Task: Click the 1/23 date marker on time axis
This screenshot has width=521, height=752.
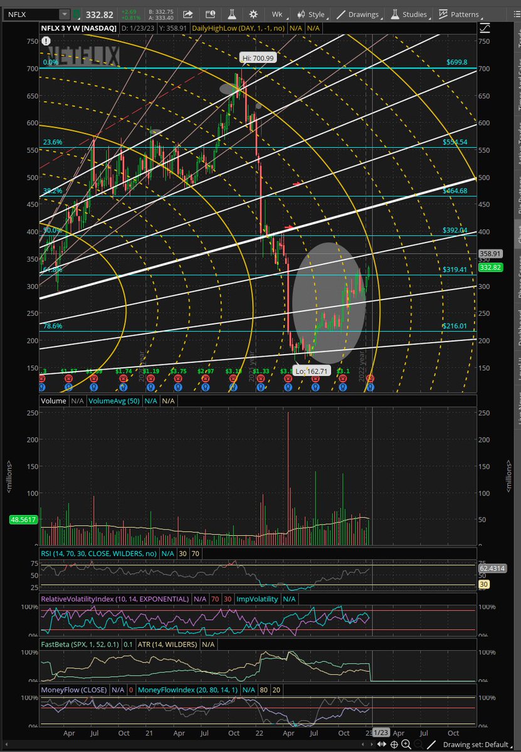Action: coord(381,732)
